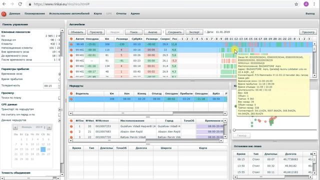Image resolution: width=320 pixels, height=180 pixels.
Task: Click the orange icon of the vehicle row with delay -02:01
Action: coord(71,55)
